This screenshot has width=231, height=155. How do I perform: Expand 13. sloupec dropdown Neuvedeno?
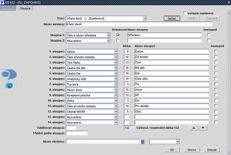click(116, 117)
